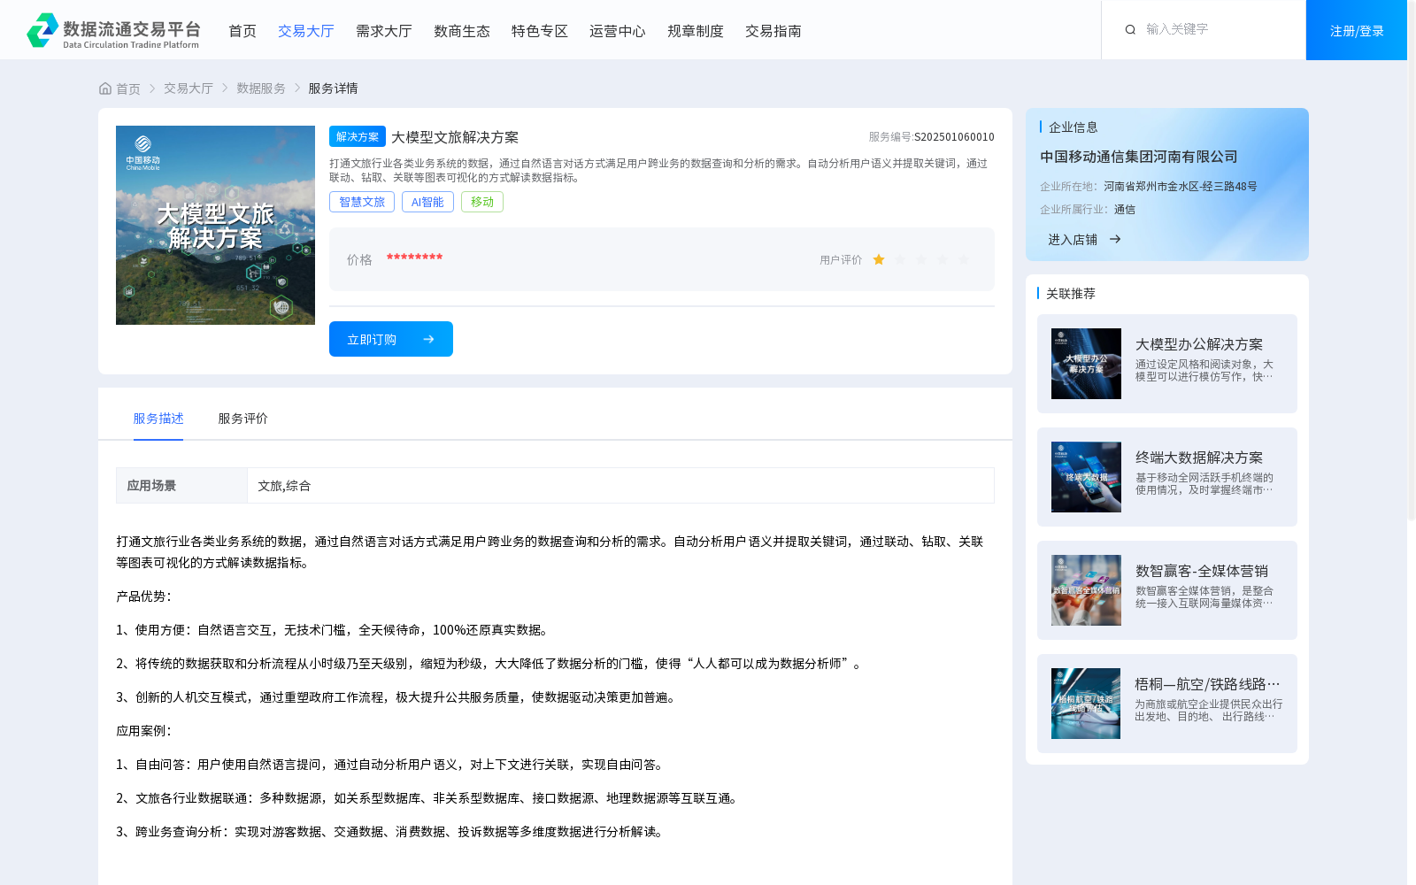Click company name 中国移动通信集团河南有限公司
This screenshot has height=885, width=1416.
point(1139,157)
